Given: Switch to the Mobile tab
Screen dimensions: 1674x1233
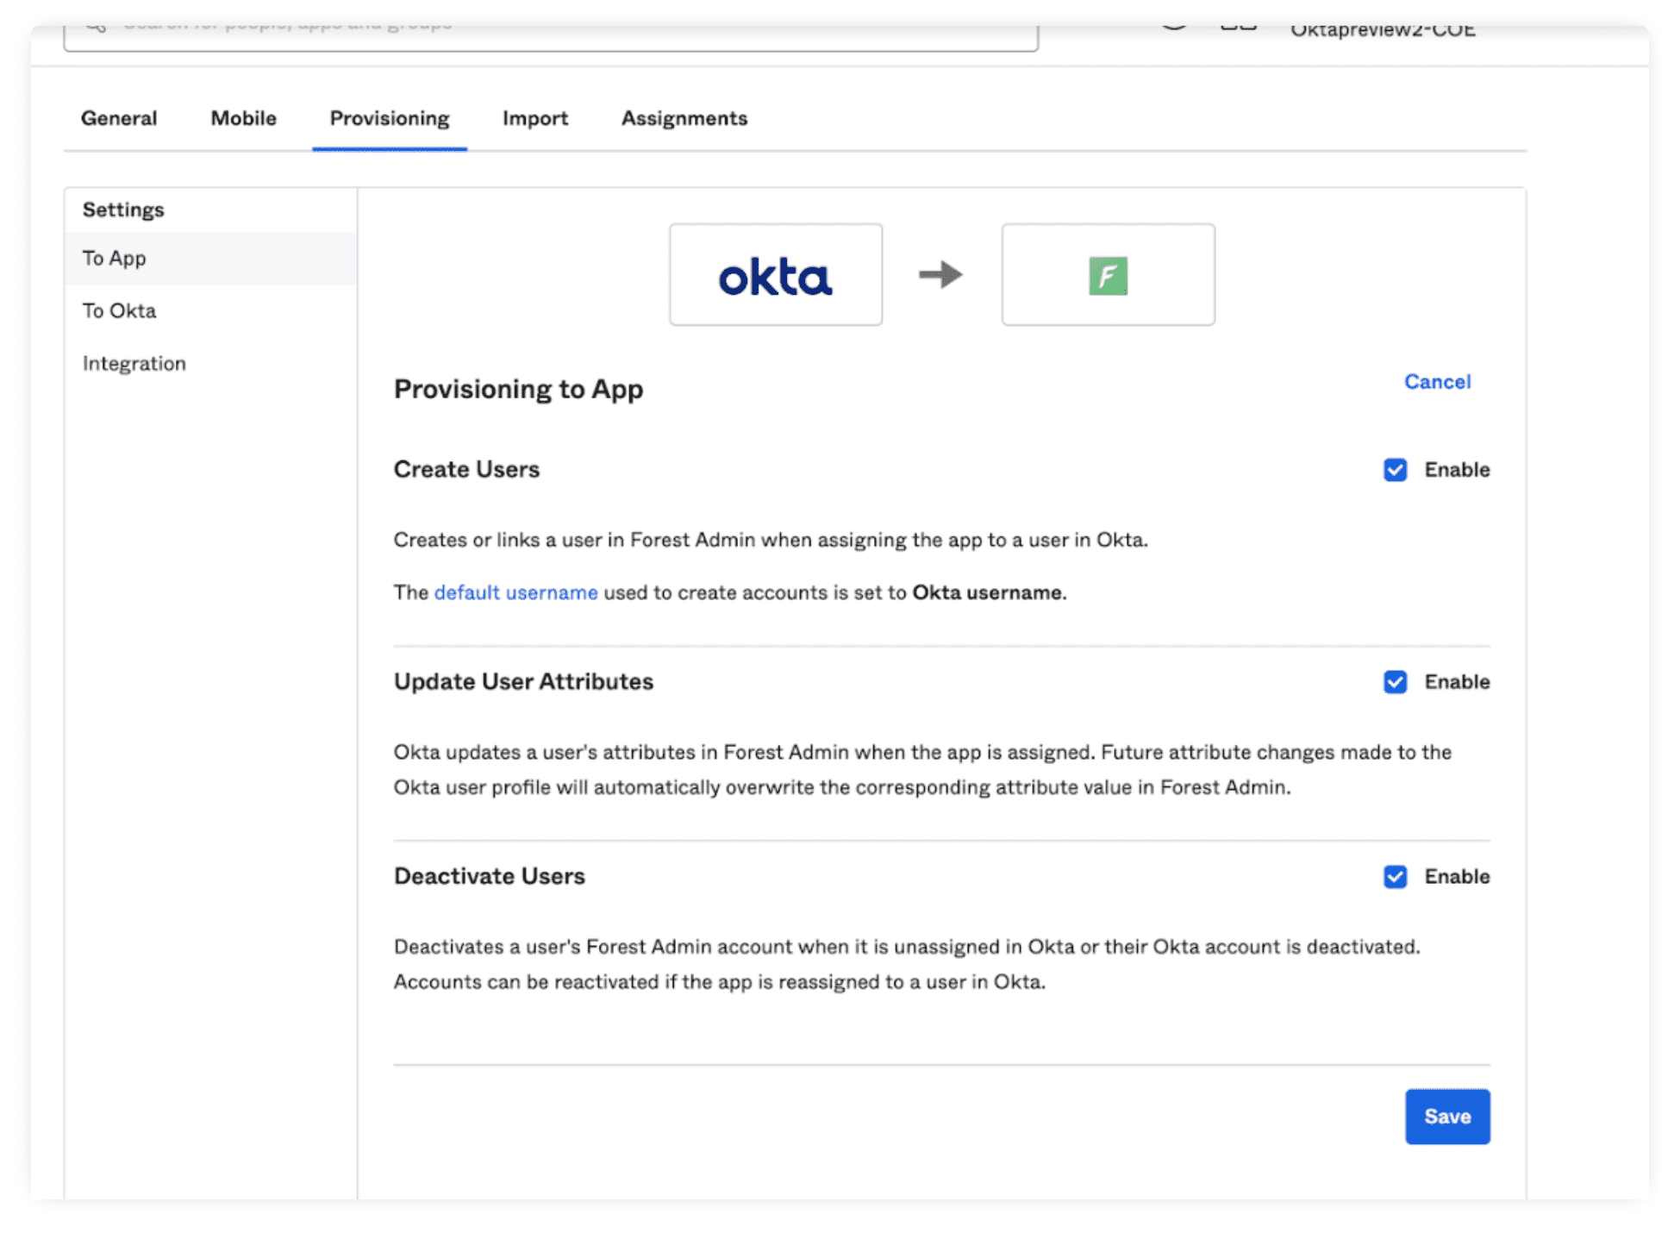Looking at the screenshot, I should click(243, 118).
